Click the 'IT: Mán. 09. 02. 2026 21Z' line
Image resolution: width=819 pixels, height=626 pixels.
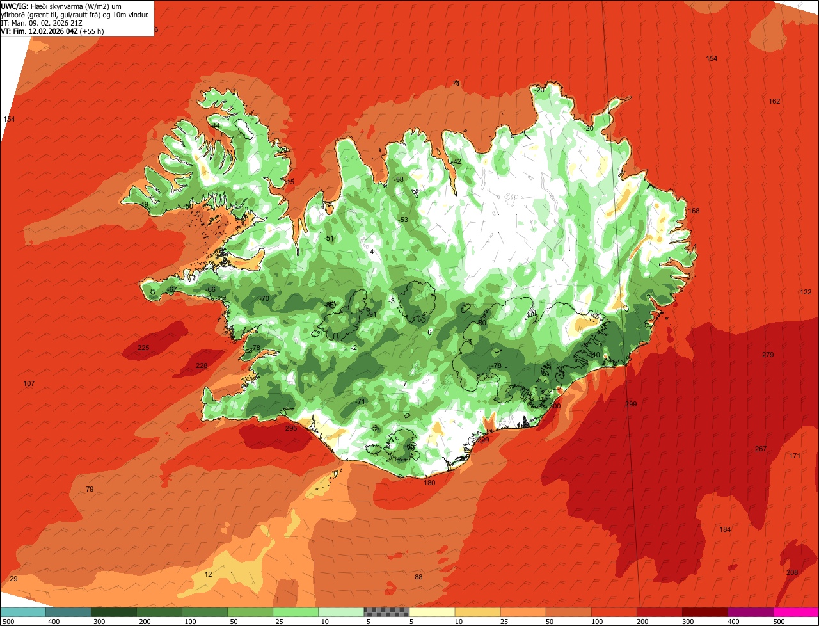43,22
